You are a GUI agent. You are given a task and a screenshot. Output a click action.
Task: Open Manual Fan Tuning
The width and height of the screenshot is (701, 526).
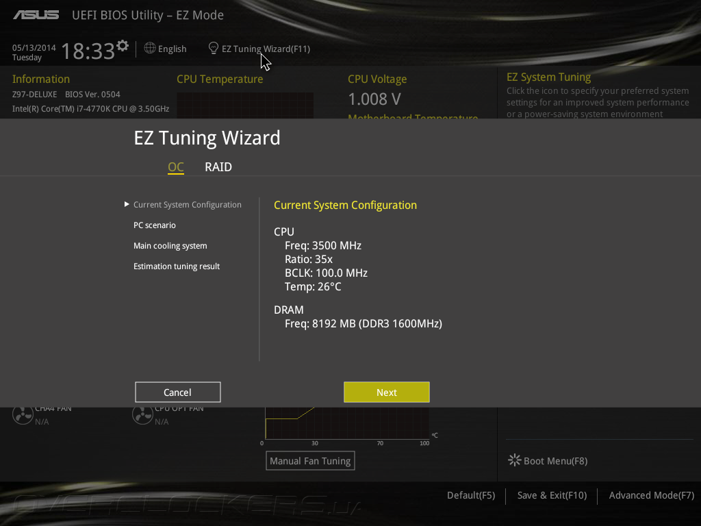(310, 461)
